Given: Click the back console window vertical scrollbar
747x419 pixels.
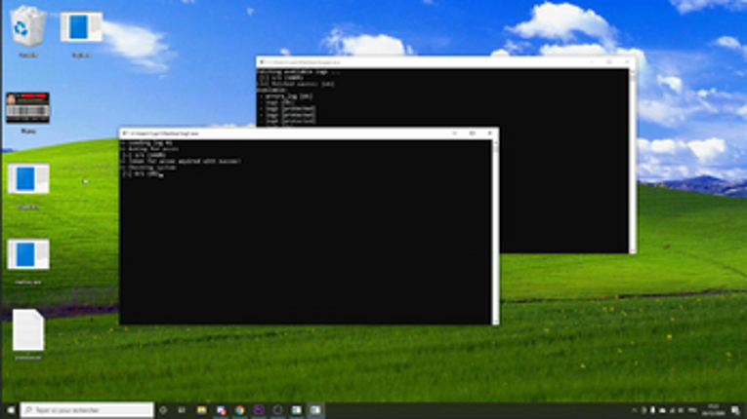Looking at the screenshot, I should click(632, 161).
